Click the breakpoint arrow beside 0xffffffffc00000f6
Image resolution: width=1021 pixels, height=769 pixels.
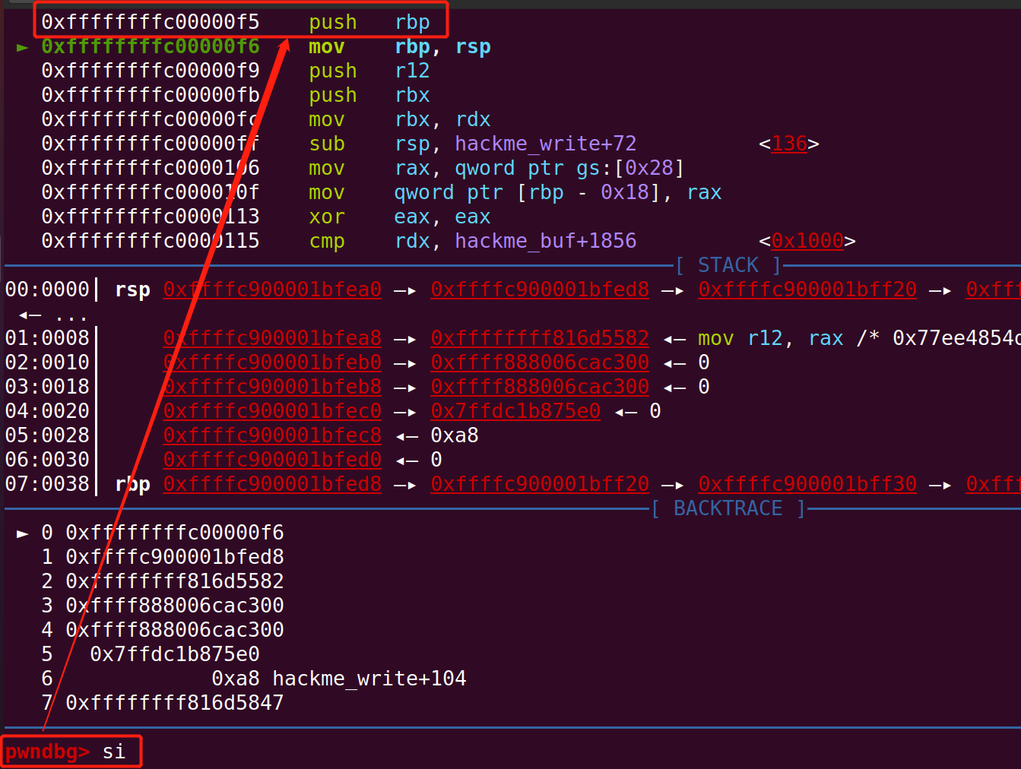click(22, 46)
